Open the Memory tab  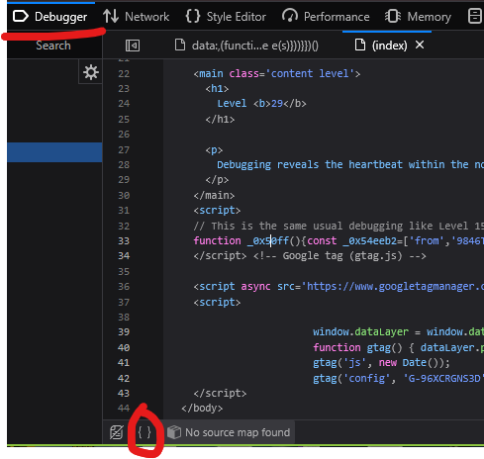[418, 17]
